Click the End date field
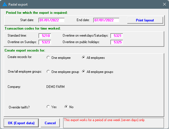The width and height of the screenshot is (169, 129). (x=106, y=20)
